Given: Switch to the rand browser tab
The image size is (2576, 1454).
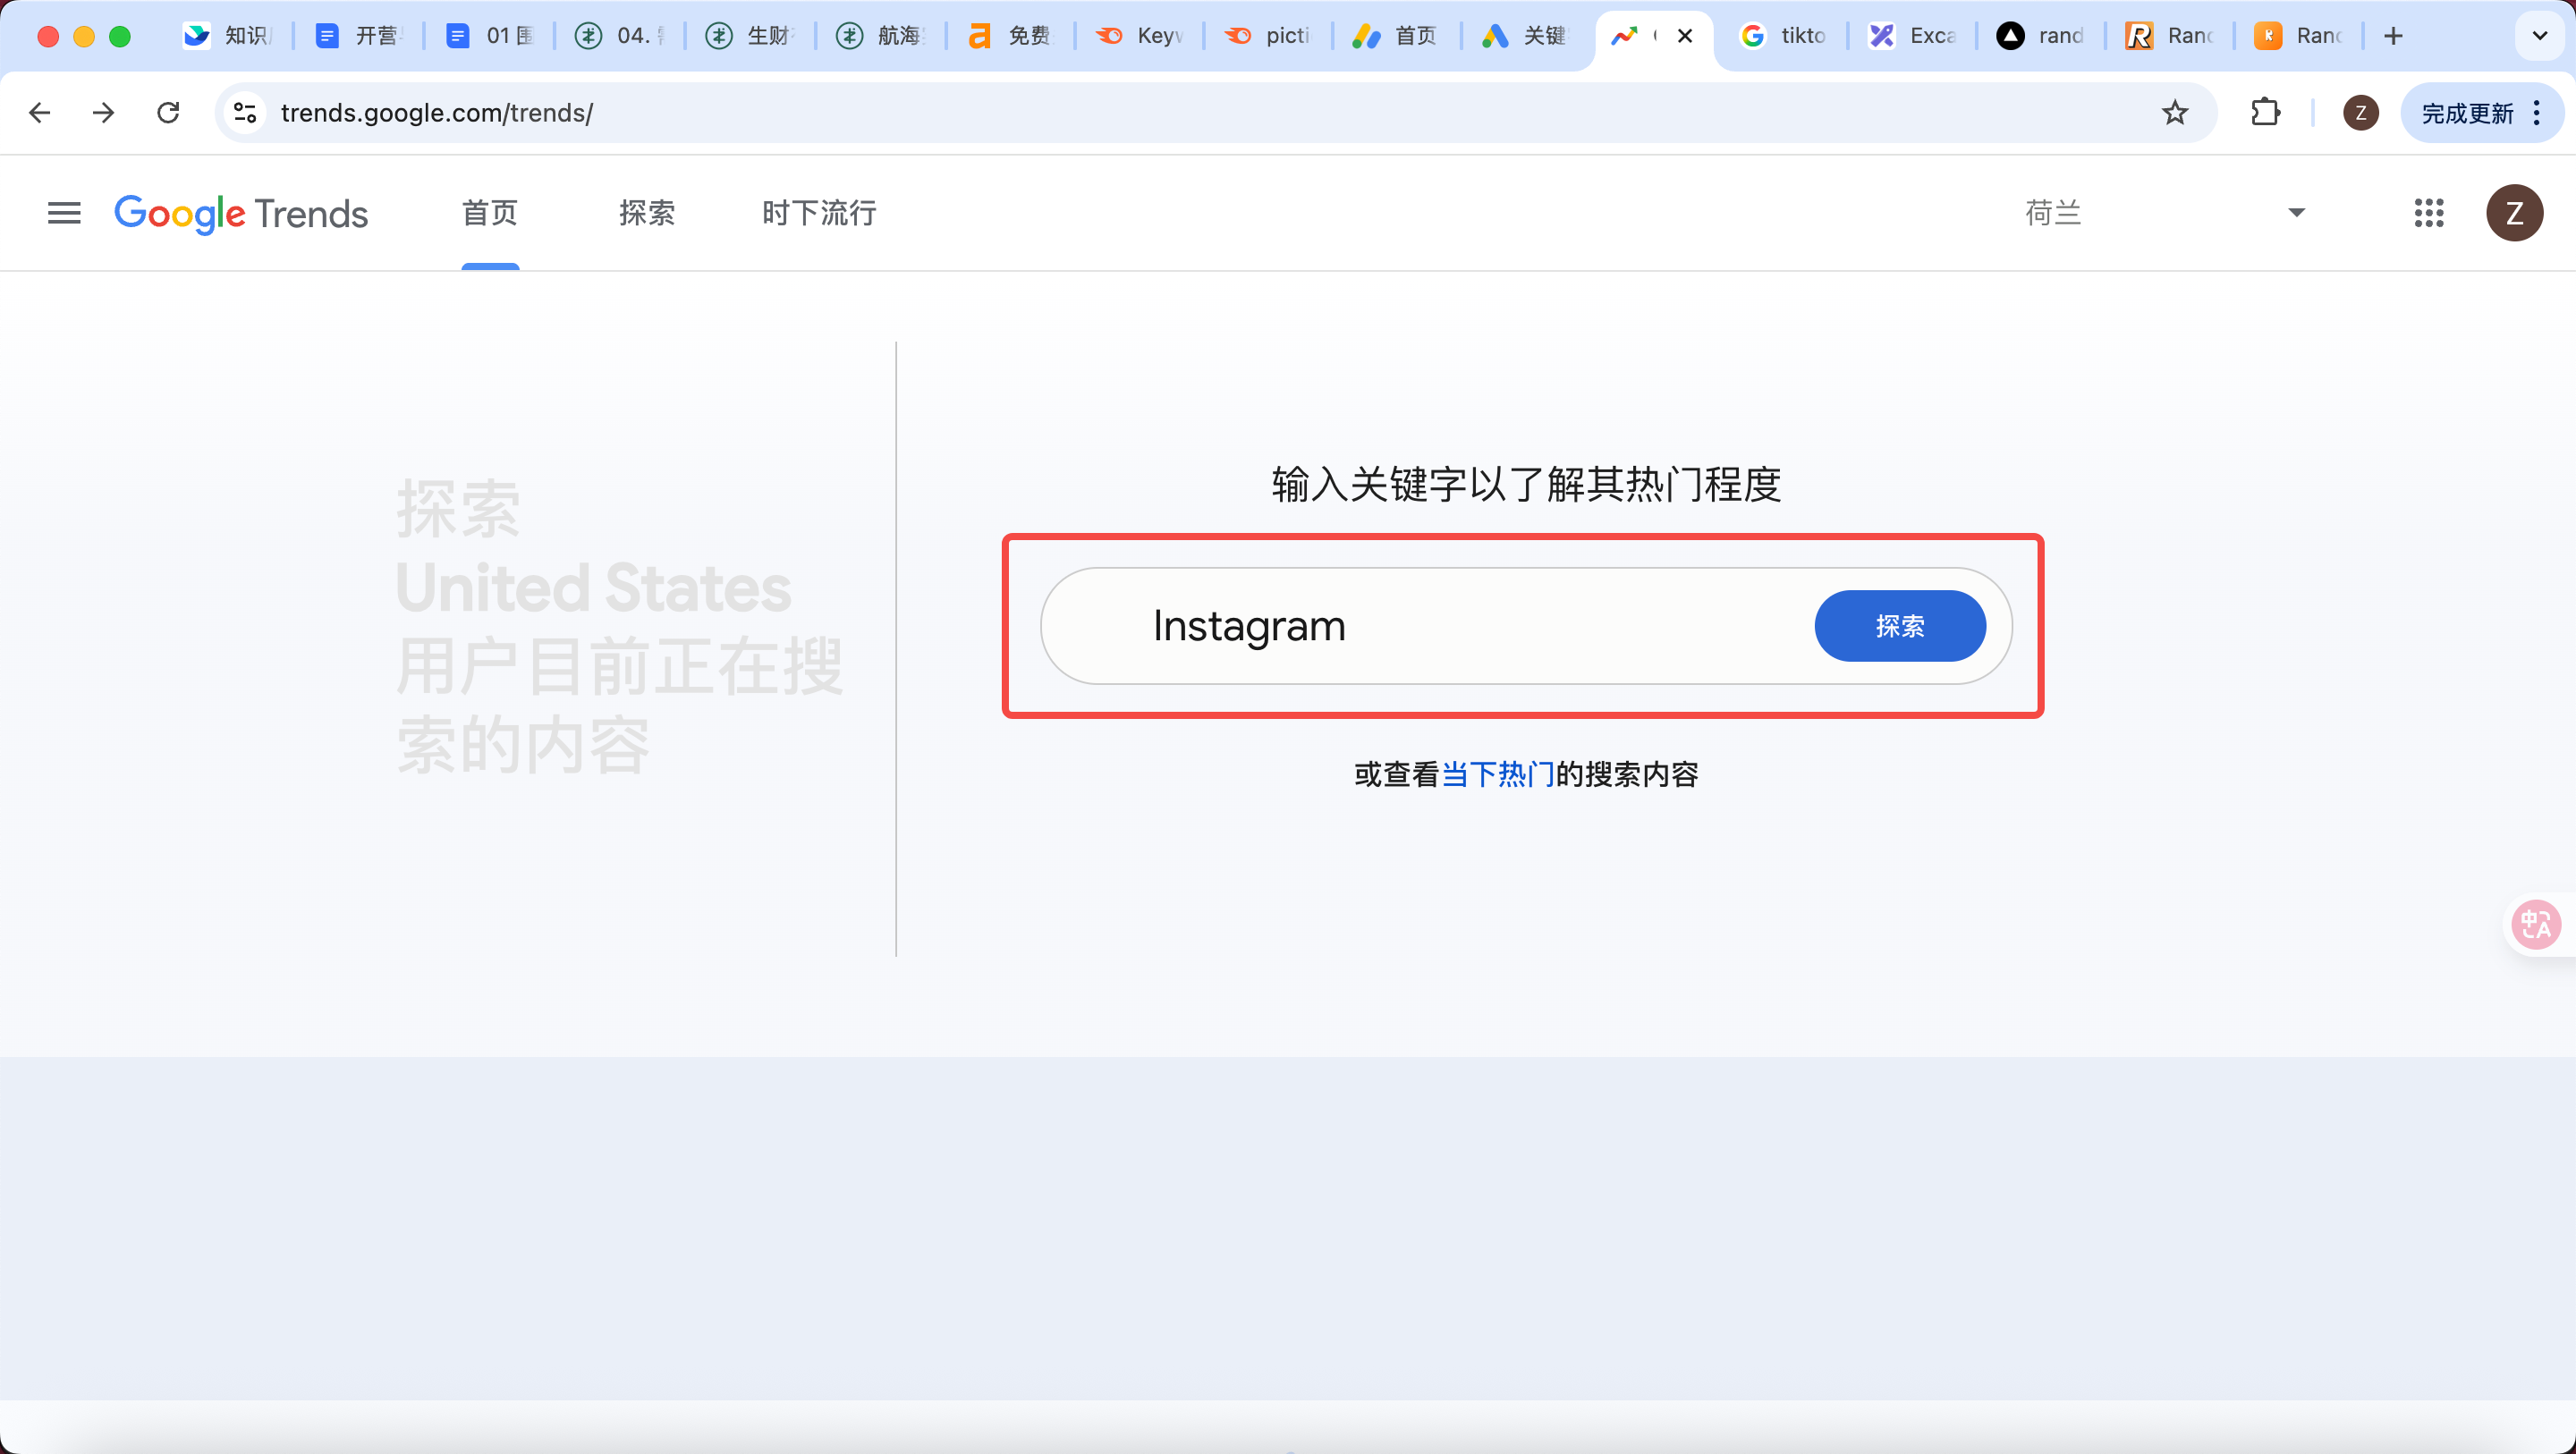Looking at the screenshot, I should (2042, 36).
